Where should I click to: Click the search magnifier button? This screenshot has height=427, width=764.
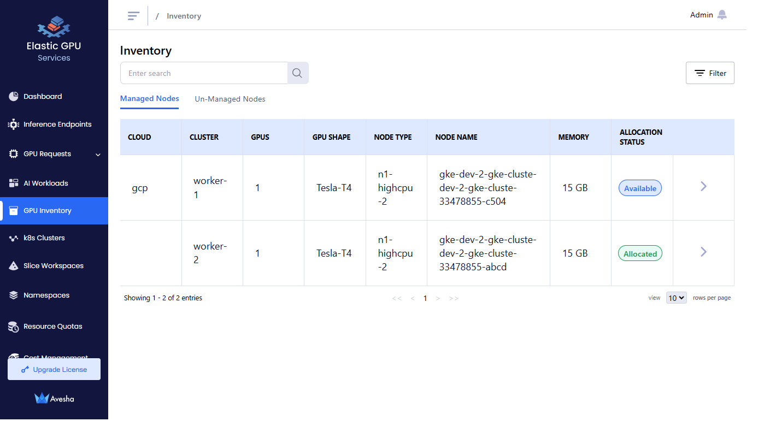click(x=298, y=73)
